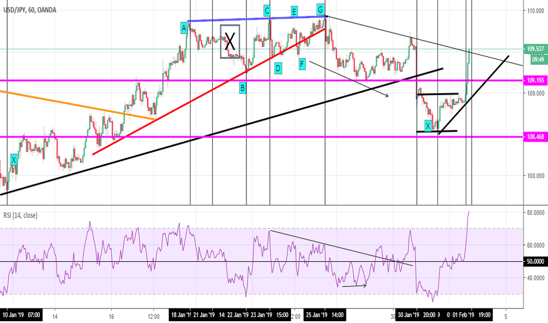Click the RSI 50.0000 midline label
Viewport: 548px width, 323px height.
[x=536, y=261]
